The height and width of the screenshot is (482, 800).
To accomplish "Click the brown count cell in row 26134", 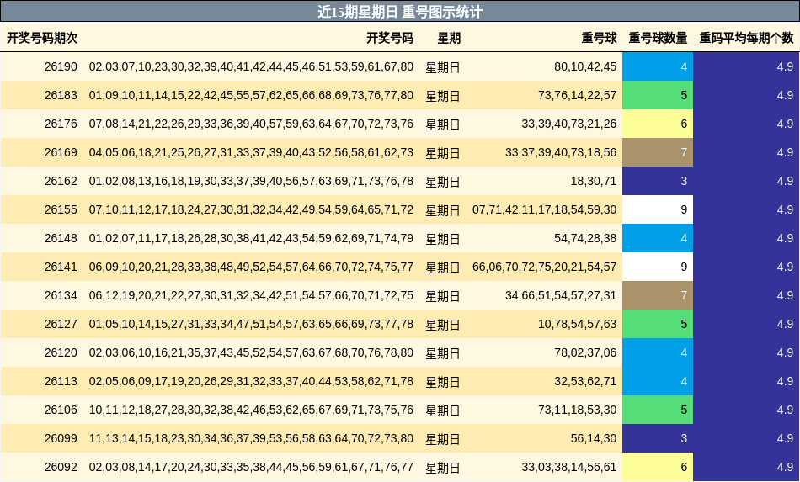I will (x=658, y=295).
